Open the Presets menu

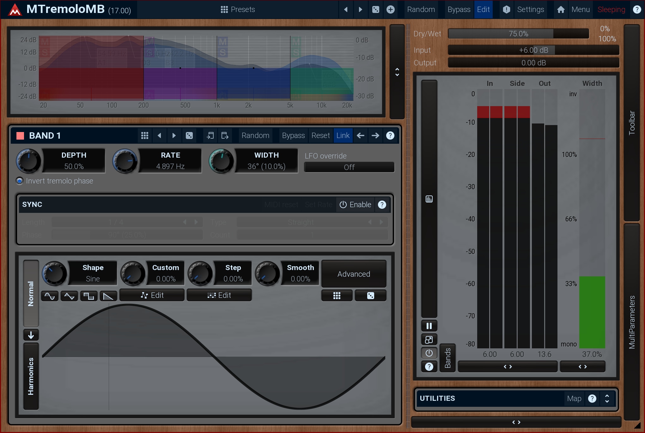(x=238, y=9)
